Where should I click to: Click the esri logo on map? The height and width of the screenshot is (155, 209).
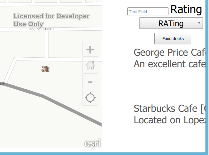coord(93,143)
